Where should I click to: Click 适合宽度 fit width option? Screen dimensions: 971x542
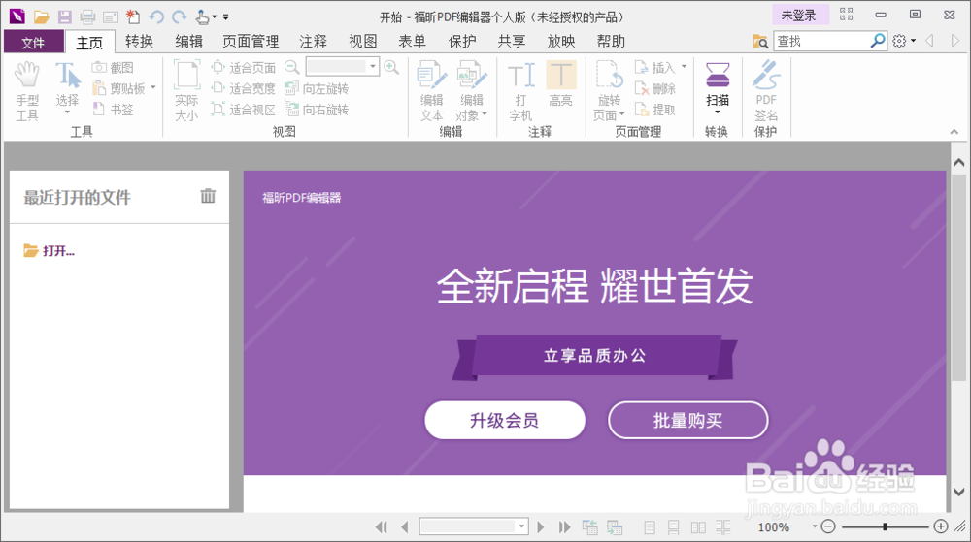[x=244, y=88]
